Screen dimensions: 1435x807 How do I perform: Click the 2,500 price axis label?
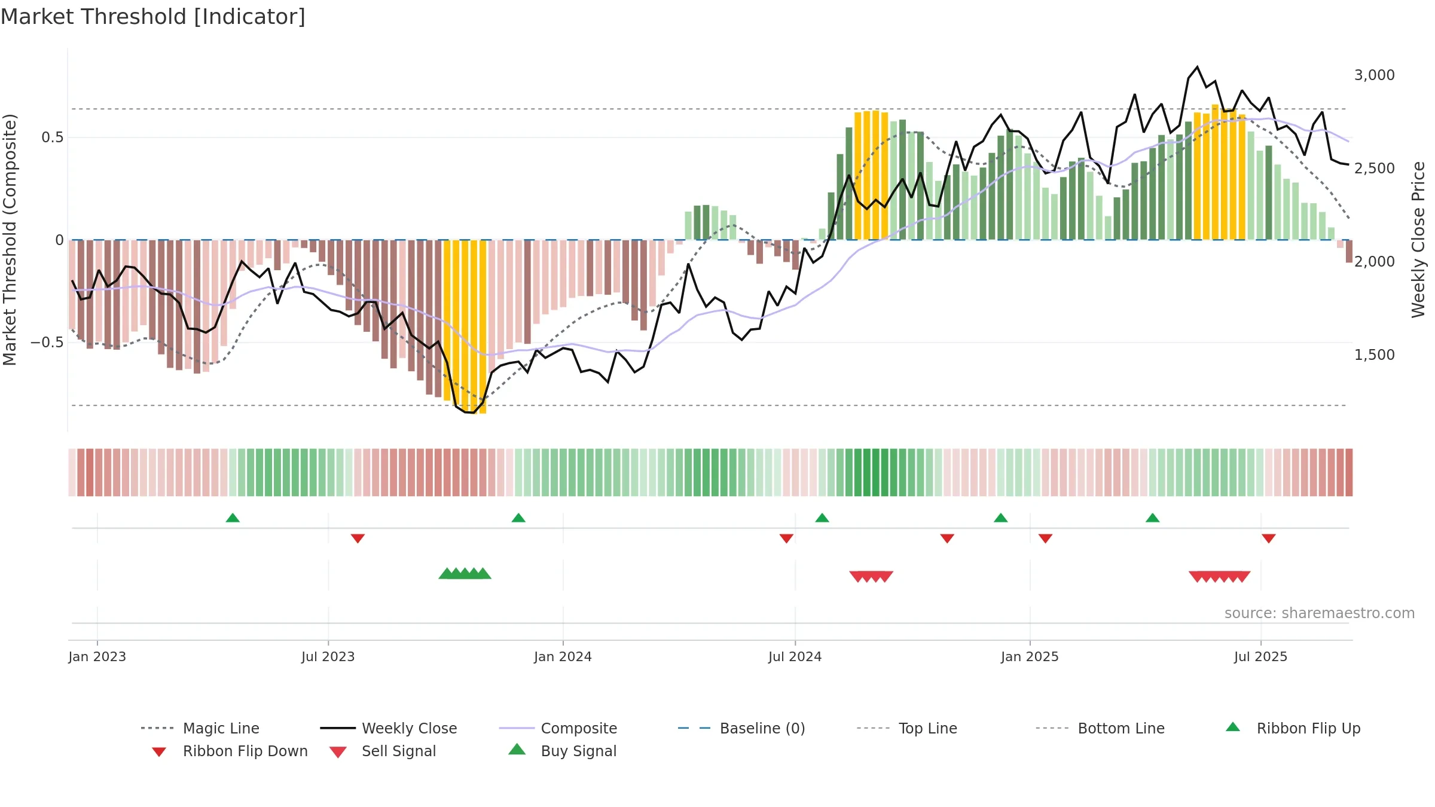[1374, 169]
